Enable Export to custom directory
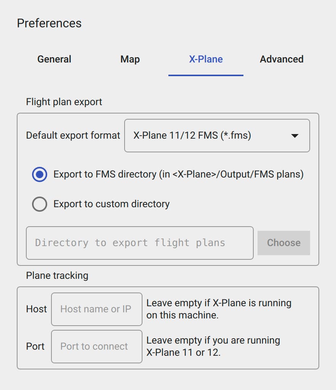Screen dimensions: 336x390 40,204
